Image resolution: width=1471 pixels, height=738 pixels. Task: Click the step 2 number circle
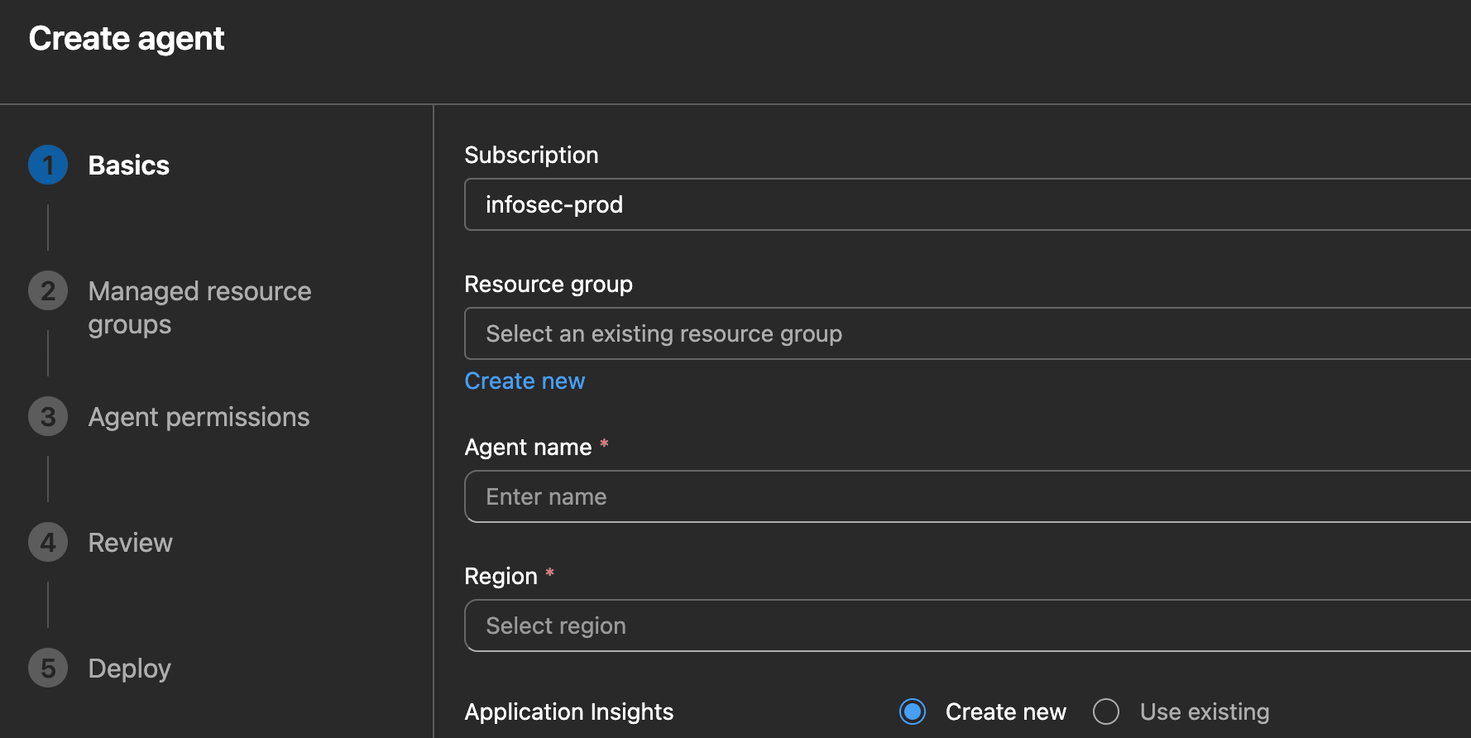click(48, 291)
